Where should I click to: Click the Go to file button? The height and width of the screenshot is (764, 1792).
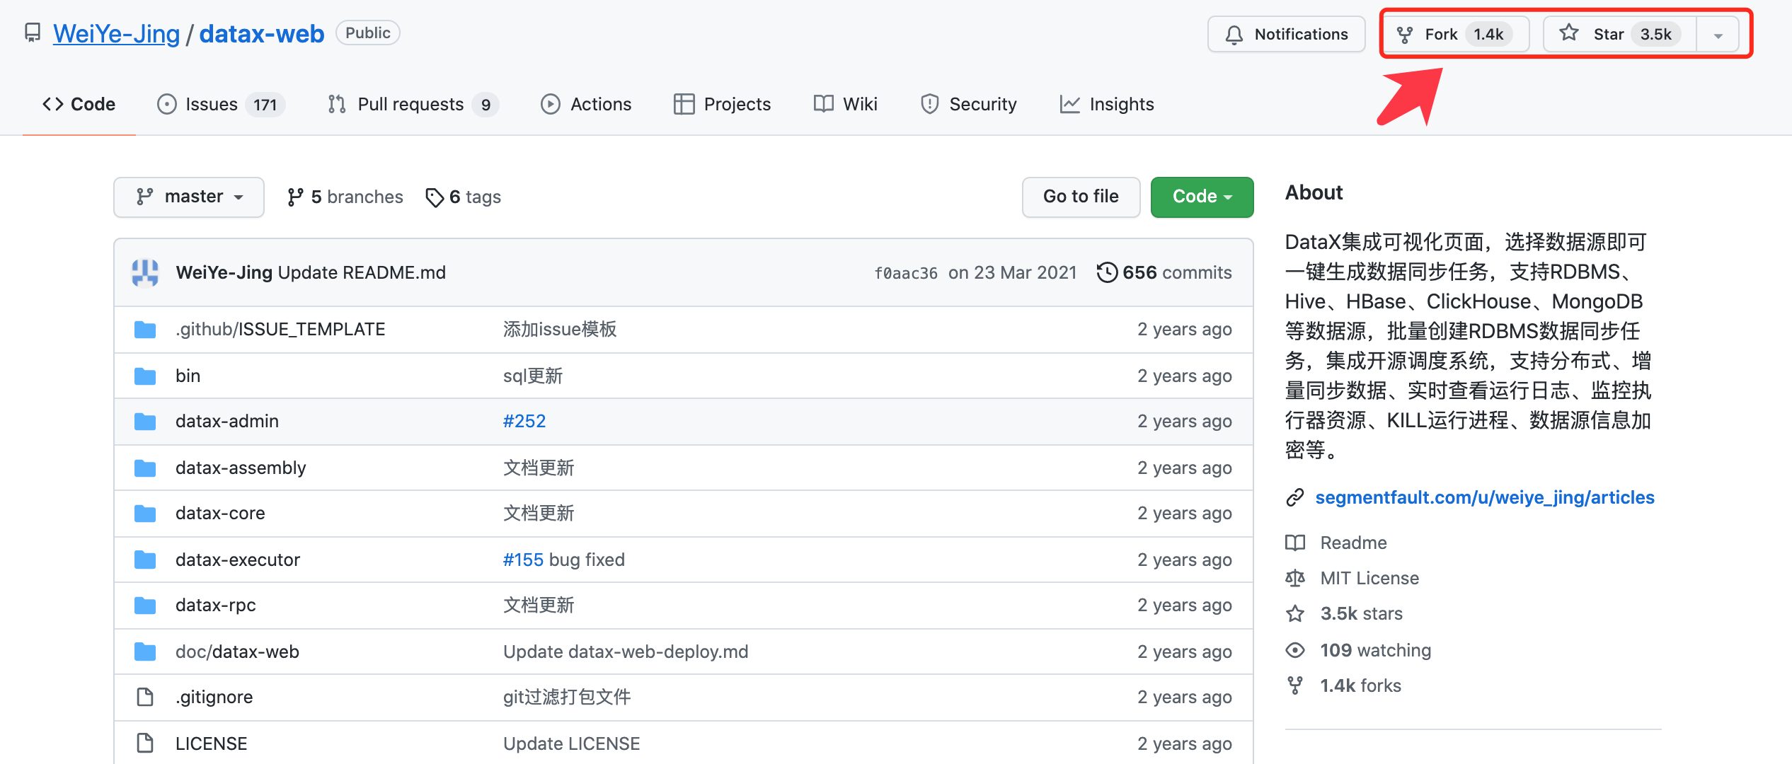pyautogui.click(x=1081, y=197)
